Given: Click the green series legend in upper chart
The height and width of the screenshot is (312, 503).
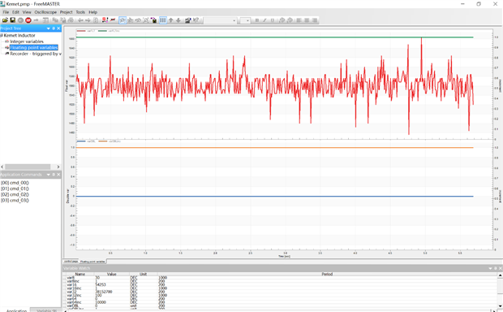Looking at the screenshot, I should click(x=109, y=31).
